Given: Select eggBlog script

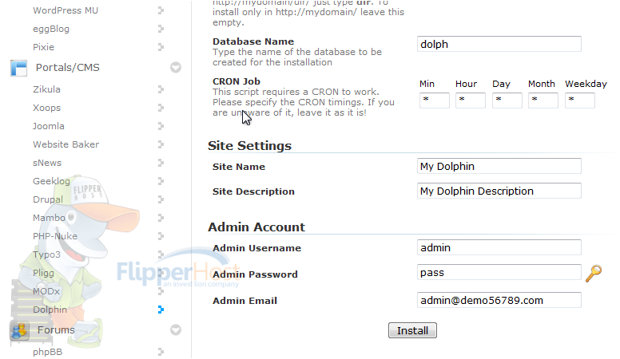Looking at the screenshot, I should 51,29.
